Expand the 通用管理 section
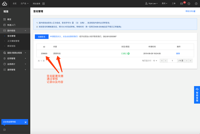 (25, 70)
